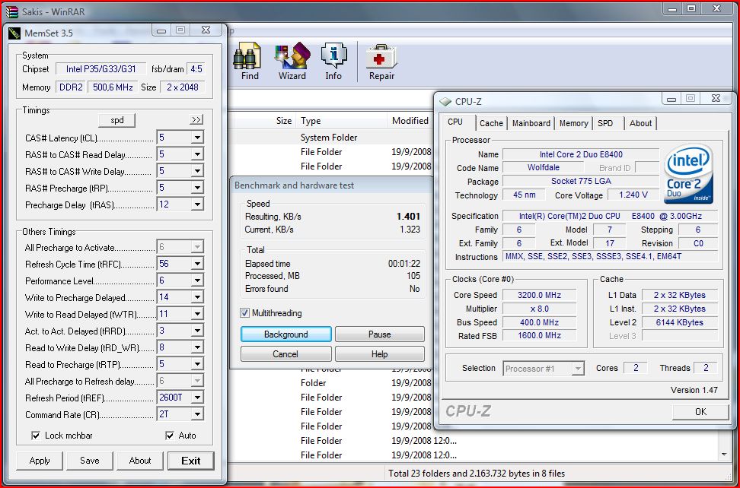Open the CAS# Latency (tCL) dropdown
Image resolution: width=740 pixels, height=488 pixels.
point(197,138)
